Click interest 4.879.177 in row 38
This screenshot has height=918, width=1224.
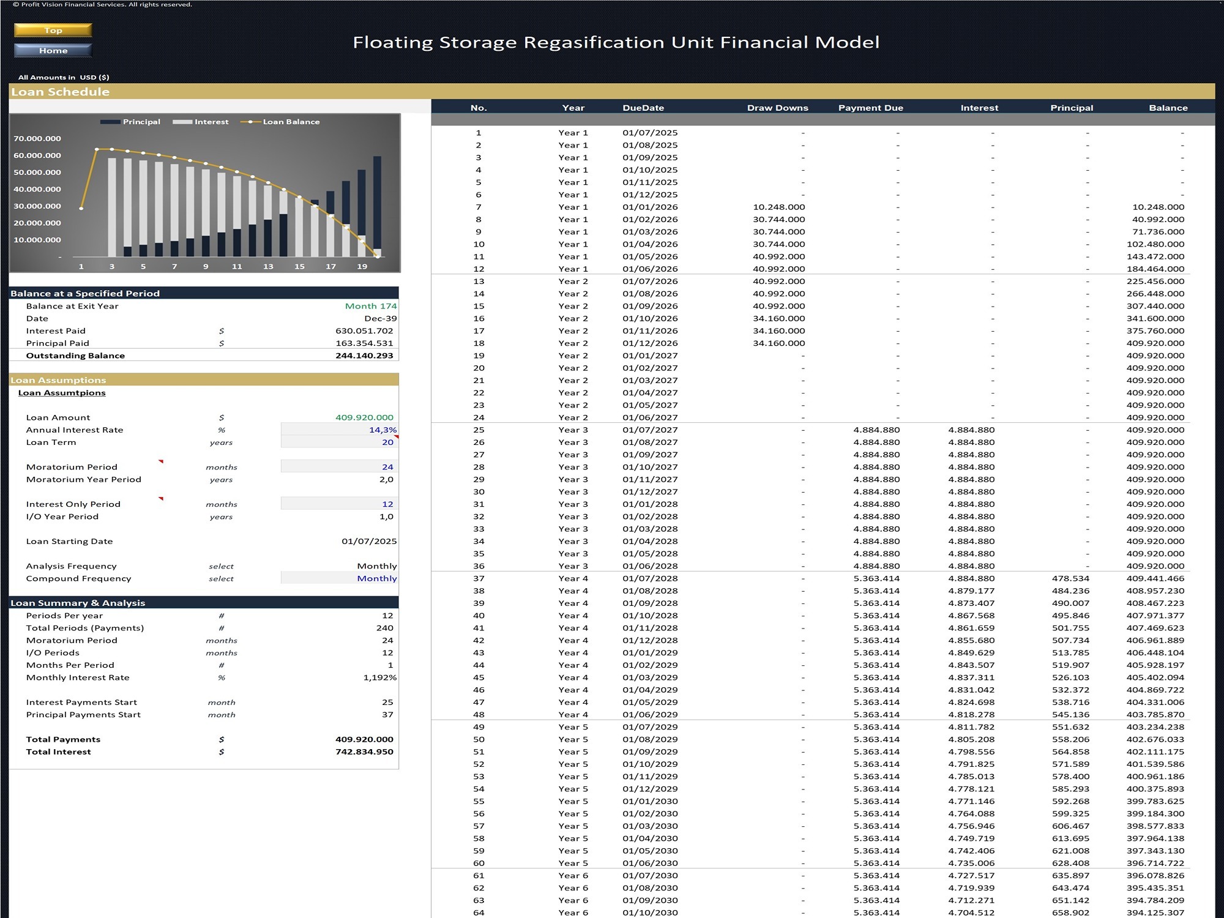click(971, 591)
